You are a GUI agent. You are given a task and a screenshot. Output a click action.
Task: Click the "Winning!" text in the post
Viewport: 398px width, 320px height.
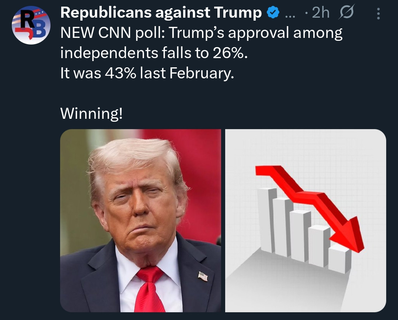coord(91,113)
